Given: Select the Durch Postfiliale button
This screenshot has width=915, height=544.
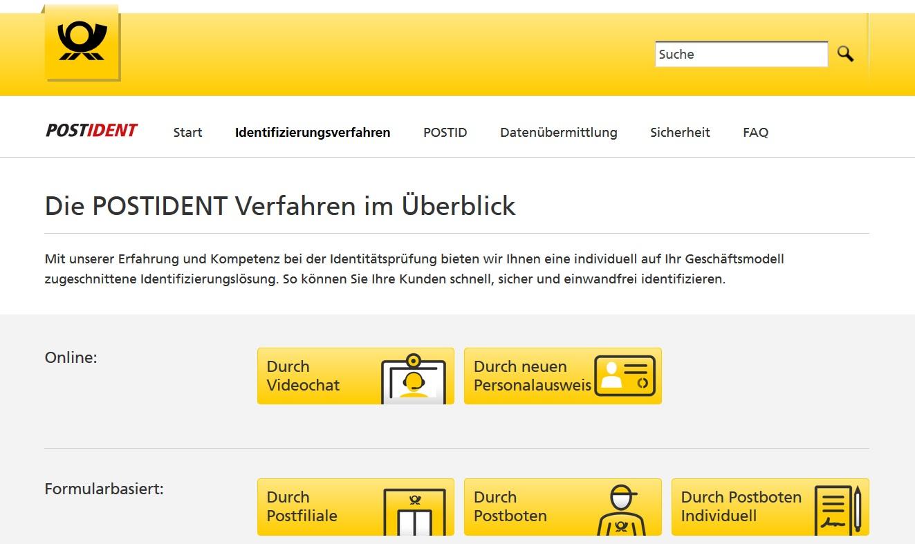Looking at the screenshot, I should (x=355, y=507).
